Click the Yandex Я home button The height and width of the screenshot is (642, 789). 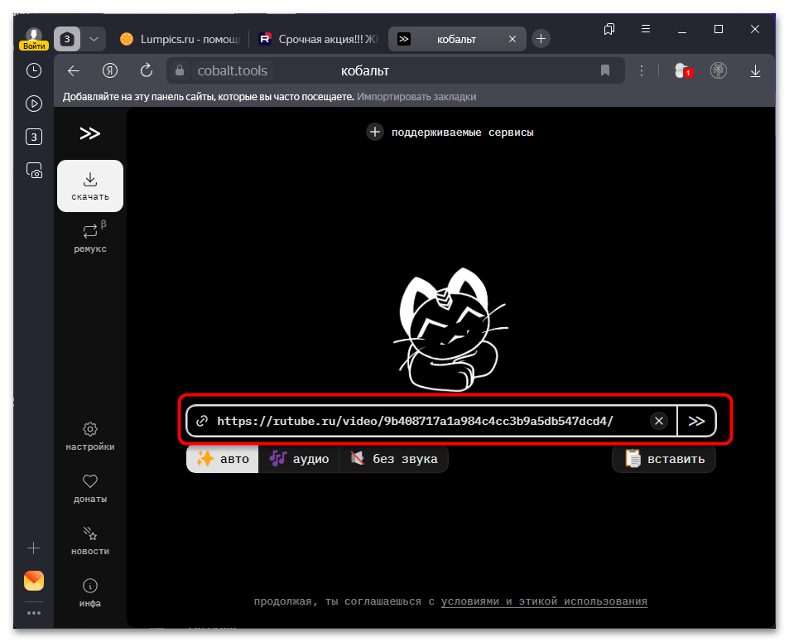(109, 71)
